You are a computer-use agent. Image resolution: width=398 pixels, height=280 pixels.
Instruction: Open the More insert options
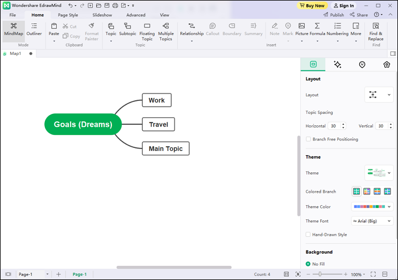356,29
